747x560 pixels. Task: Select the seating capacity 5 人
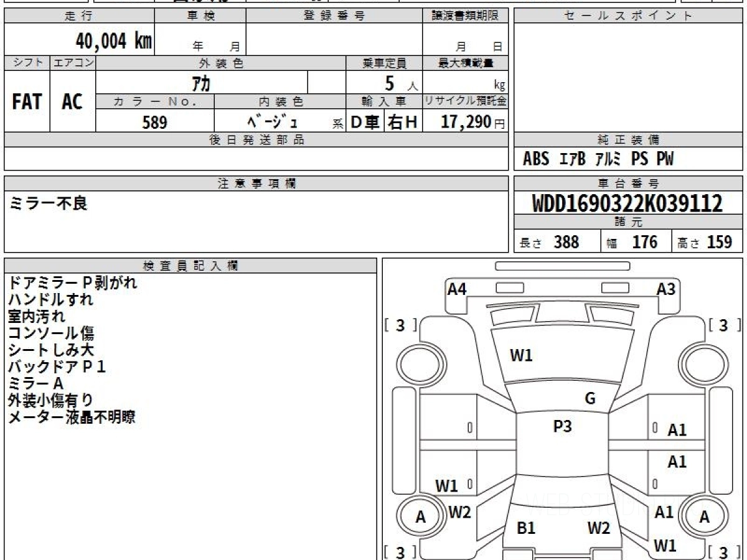click(401, 83)
